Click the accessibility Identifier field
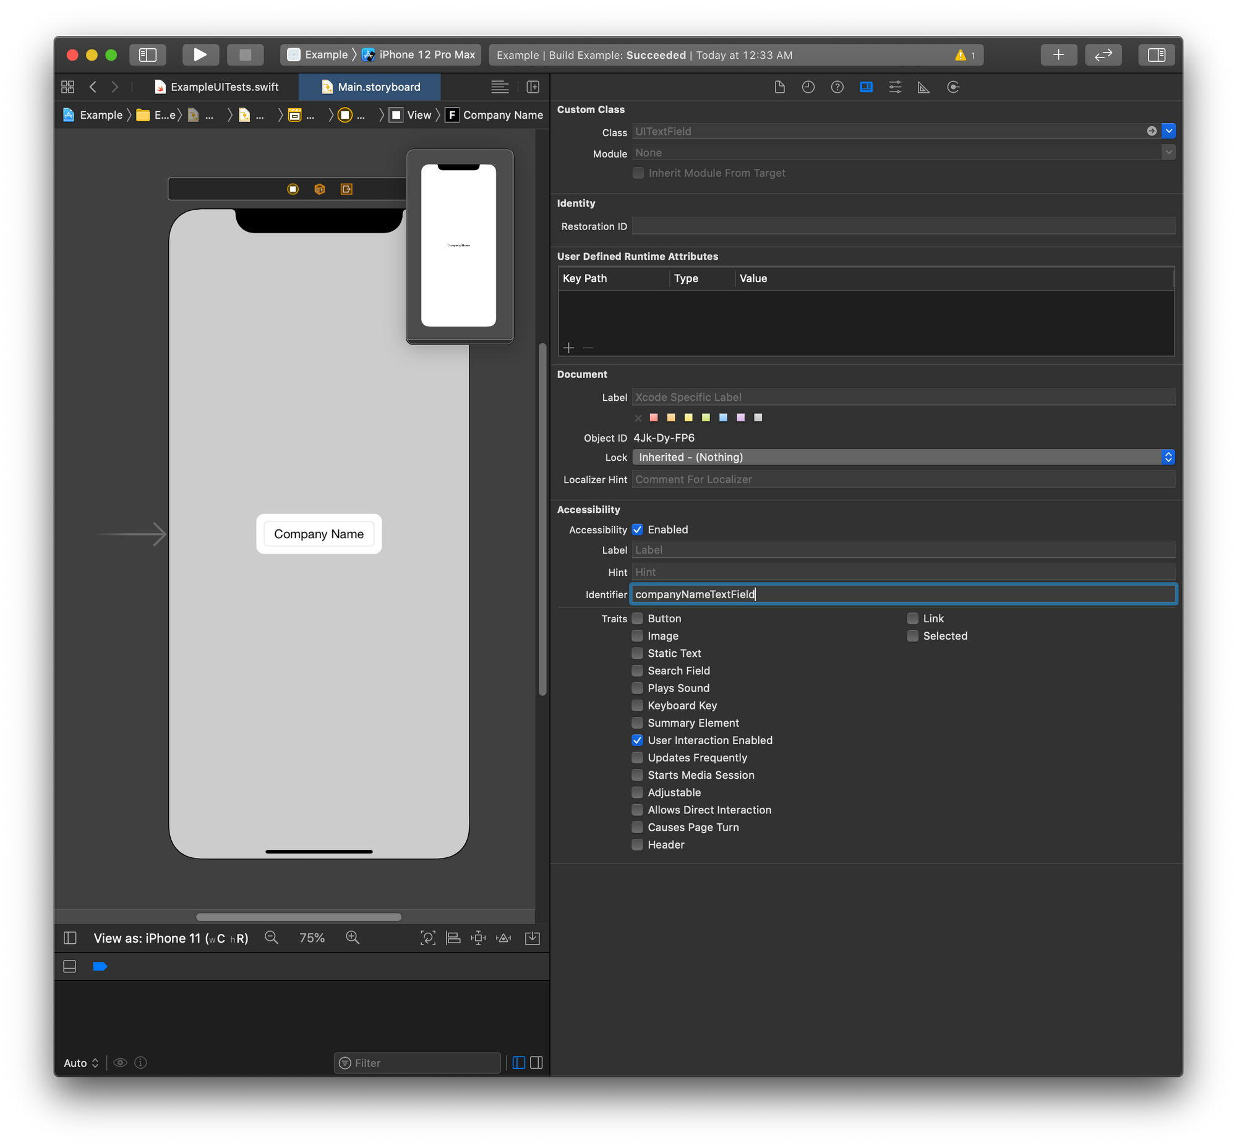 tap(904, 594)
